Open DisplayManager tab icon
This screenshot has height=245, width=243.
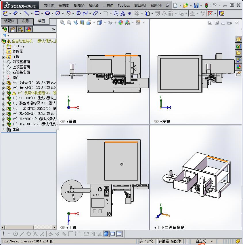(29, 29)
